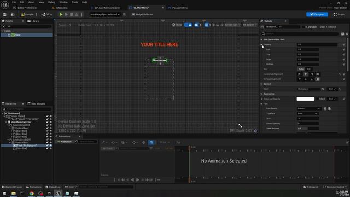
Task: Toggle lock on Multiplayer text row
Action: pyautogui.click(x=47, y=146)
